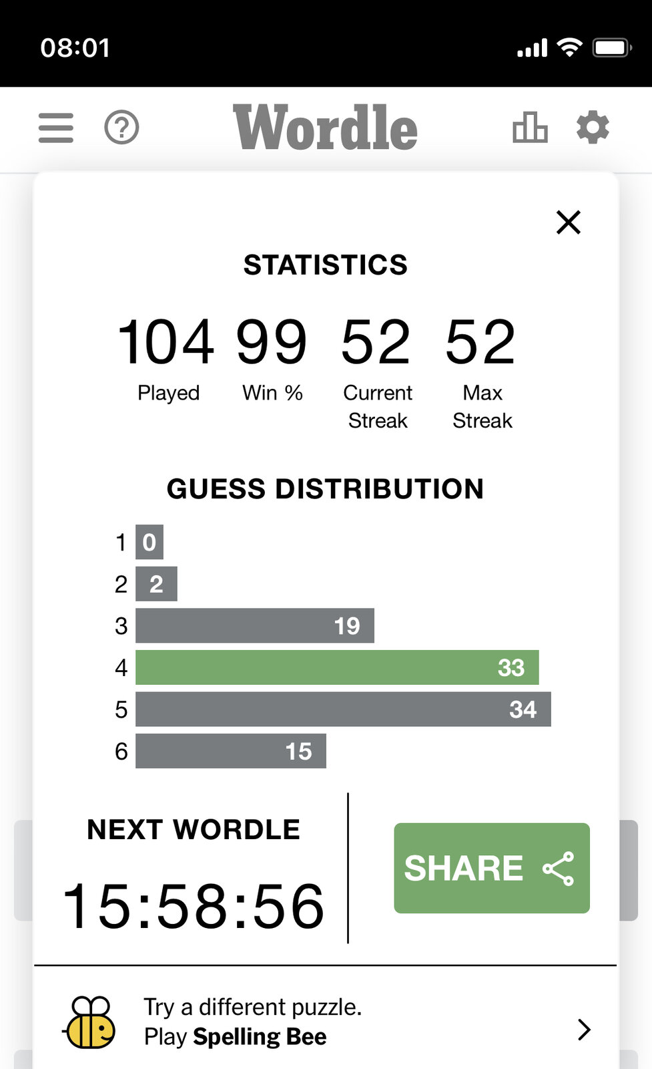Select the green bar showing 33
The image size is (652, 1069).
337,667
